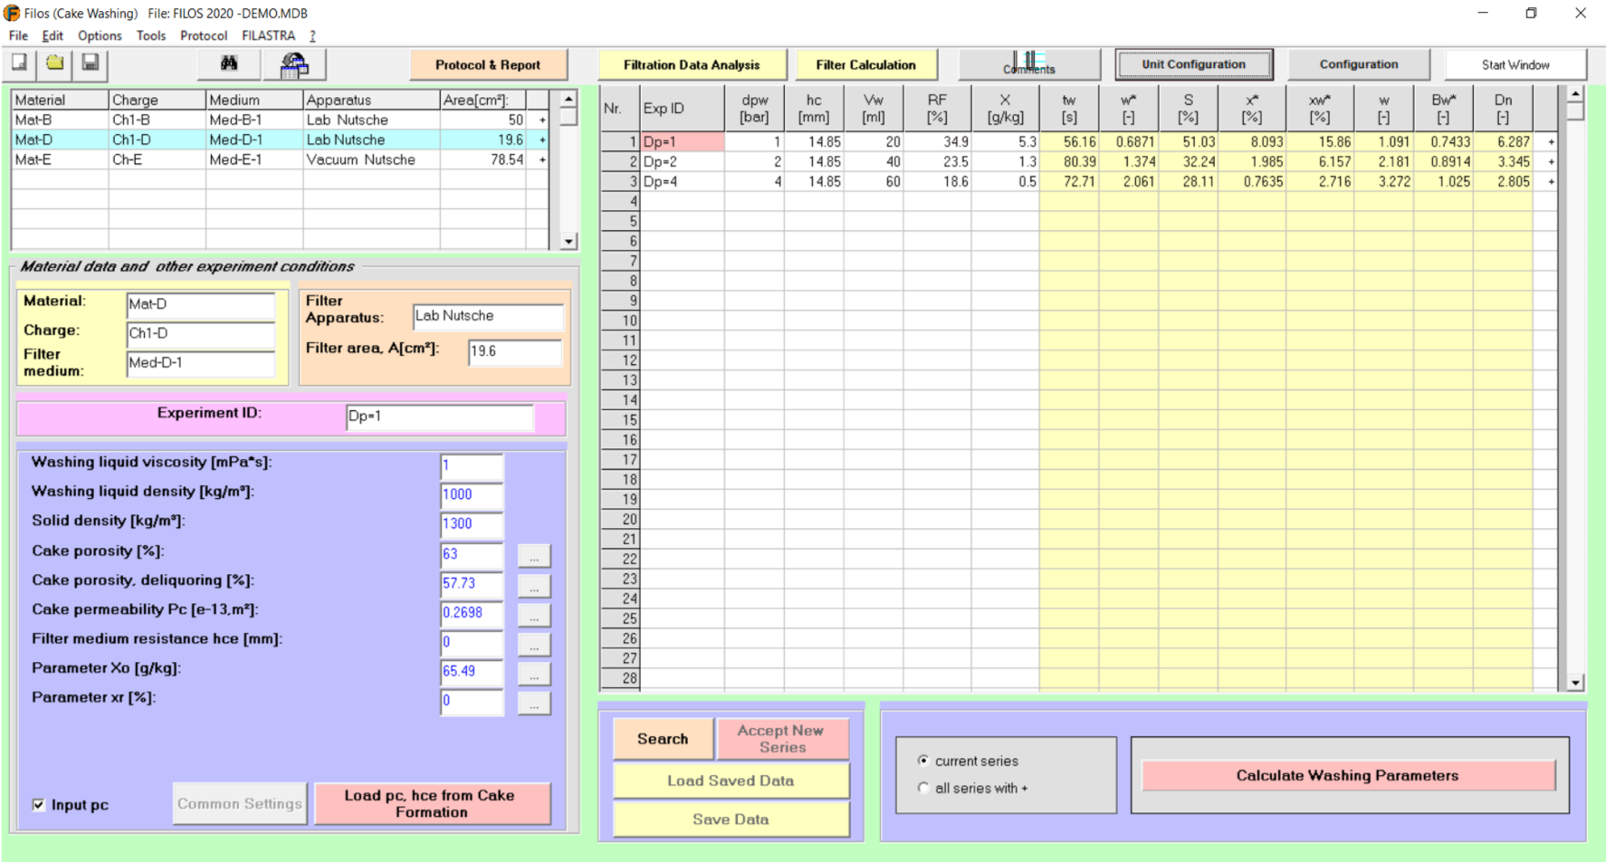Click the Parameter Xo input field
Screen dimensions: 1606x862
471,671
